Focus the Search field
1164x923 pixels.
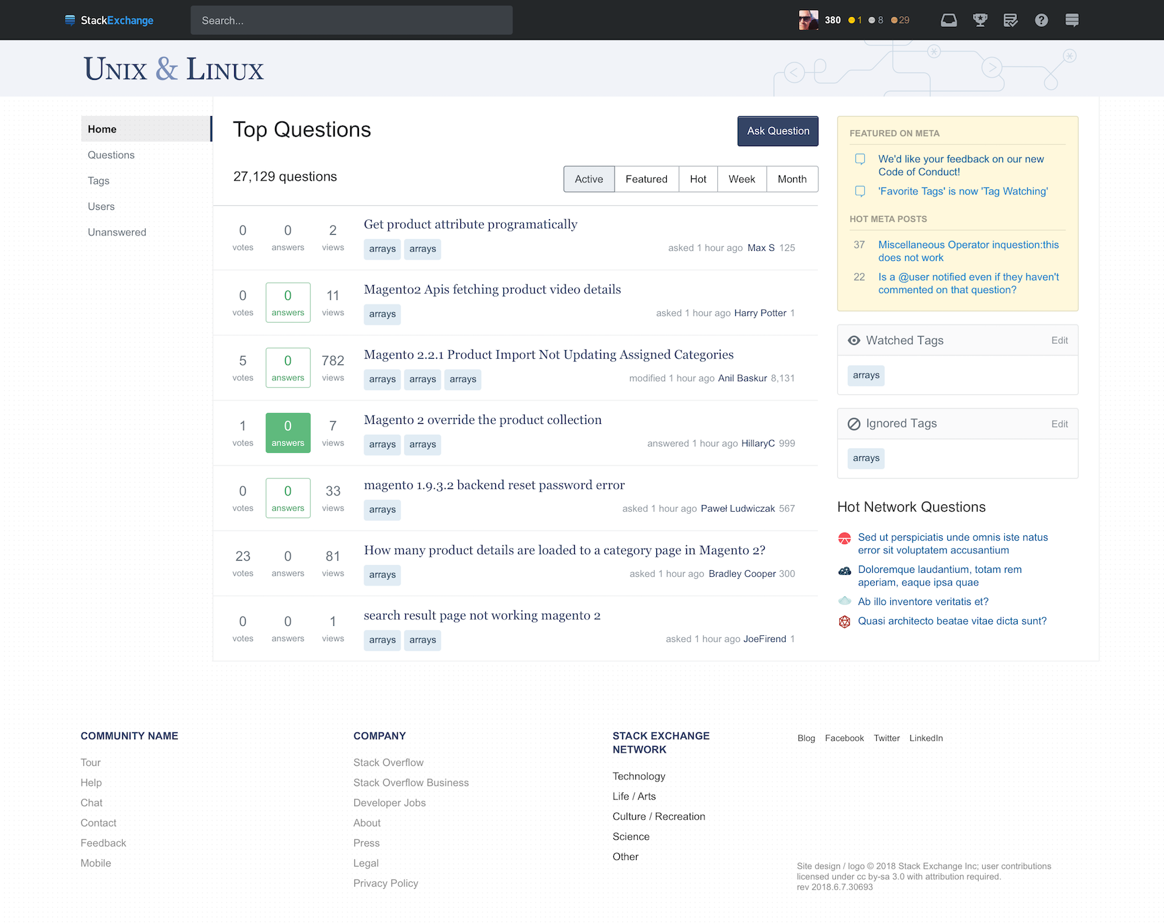(x=352, y=20)
